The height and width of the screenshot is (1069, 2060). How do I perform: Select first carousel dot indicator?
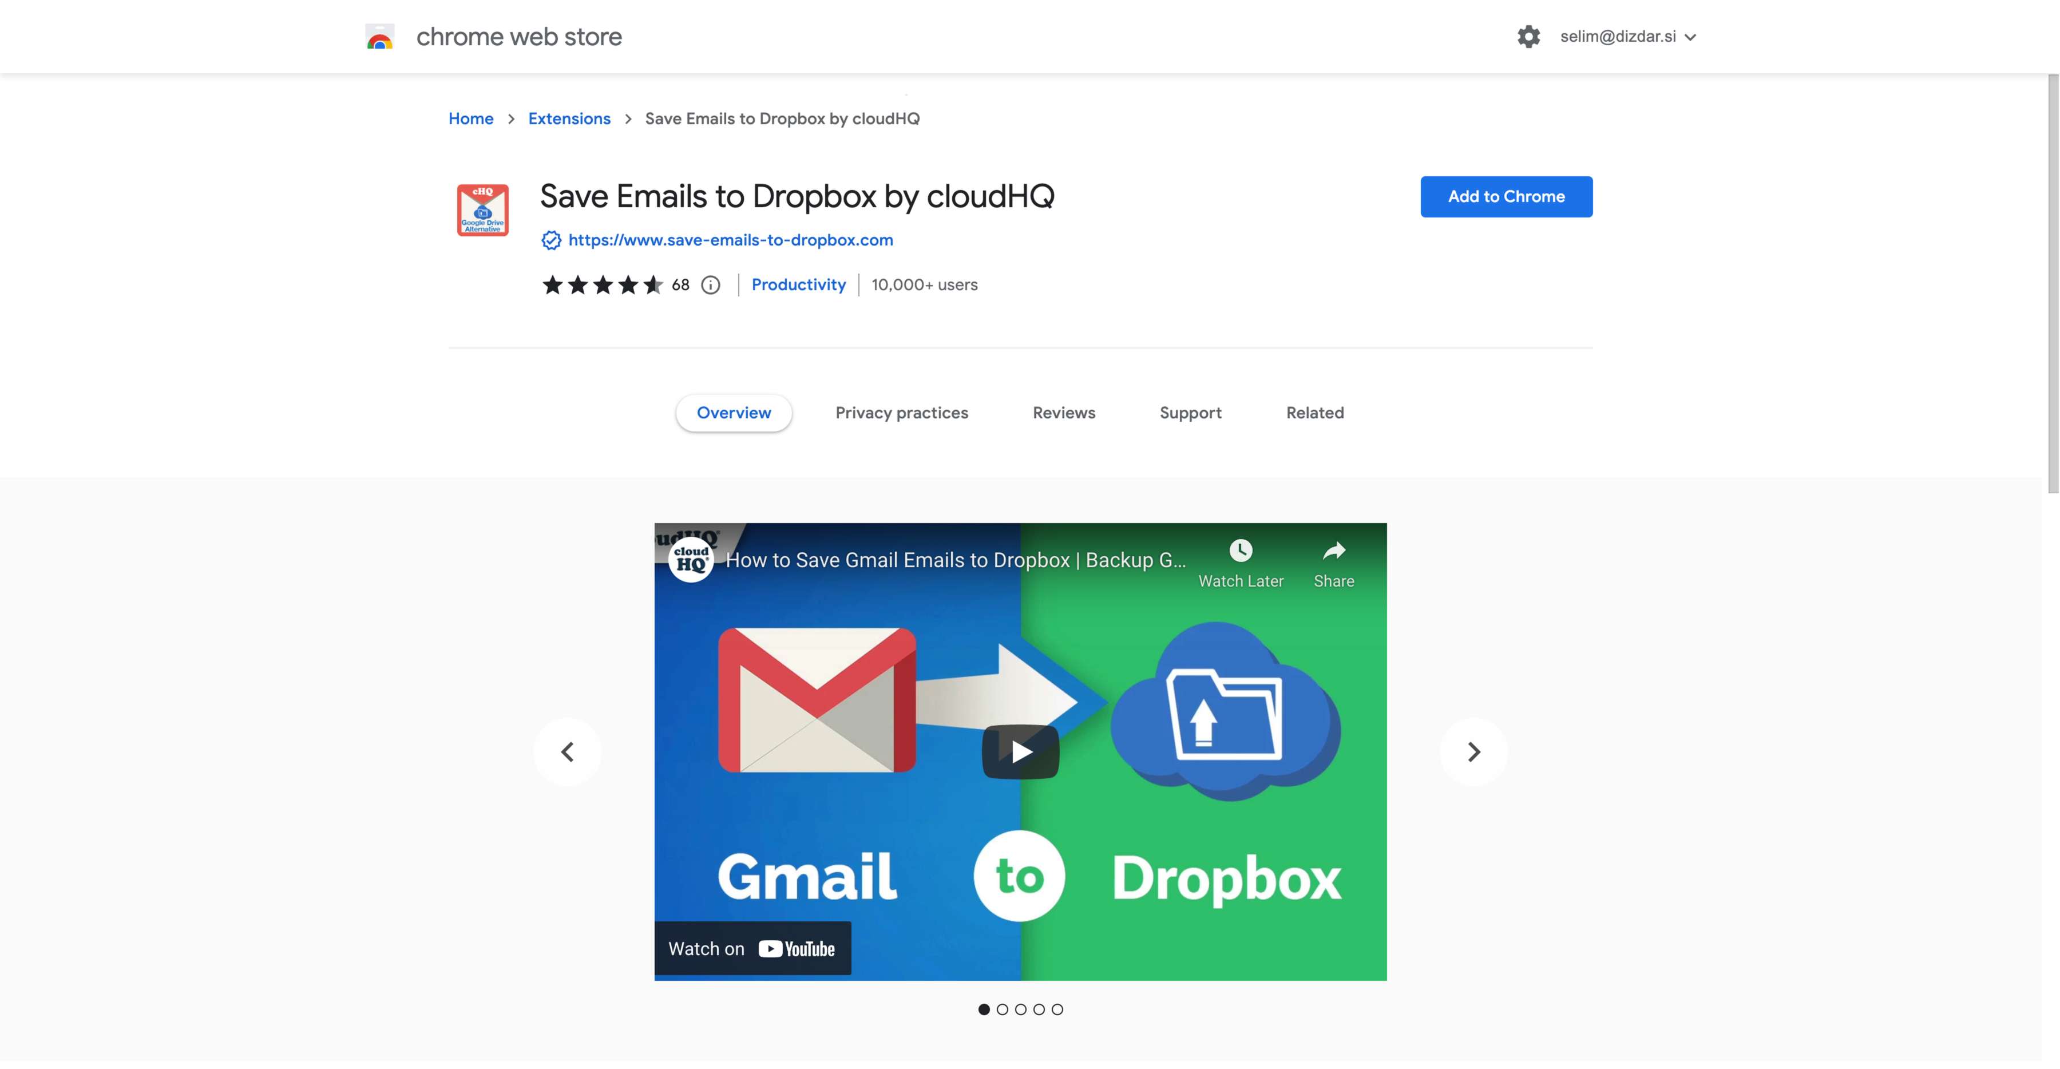984,1009
